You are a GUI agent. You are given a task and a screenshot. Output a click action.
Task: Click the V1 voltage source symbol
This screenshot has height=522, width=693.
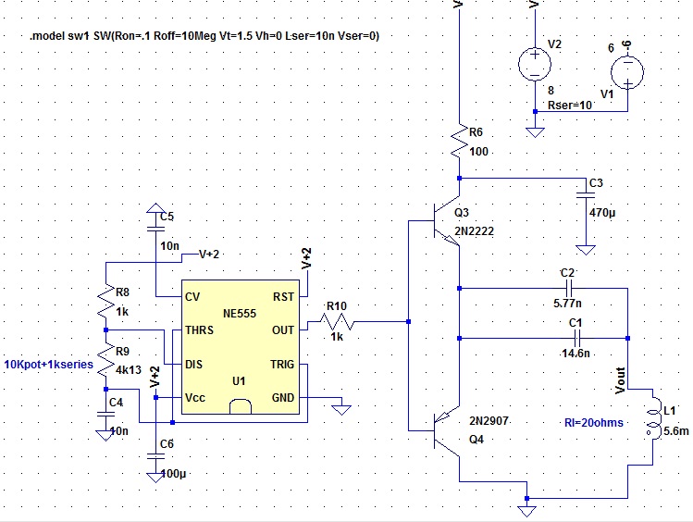point(627,72)
